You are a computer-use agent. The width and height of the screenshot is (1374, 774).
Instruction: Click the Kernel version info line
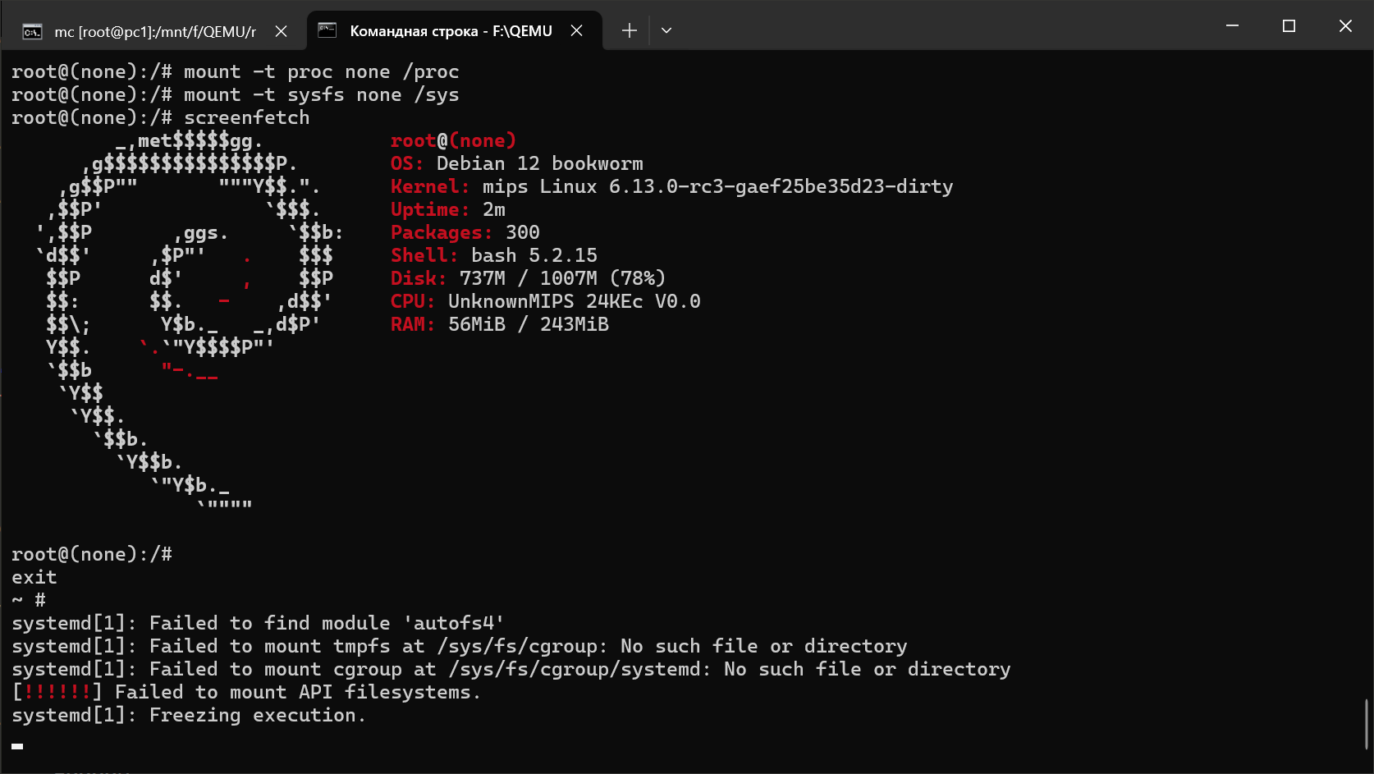click(x=671, y=187)
